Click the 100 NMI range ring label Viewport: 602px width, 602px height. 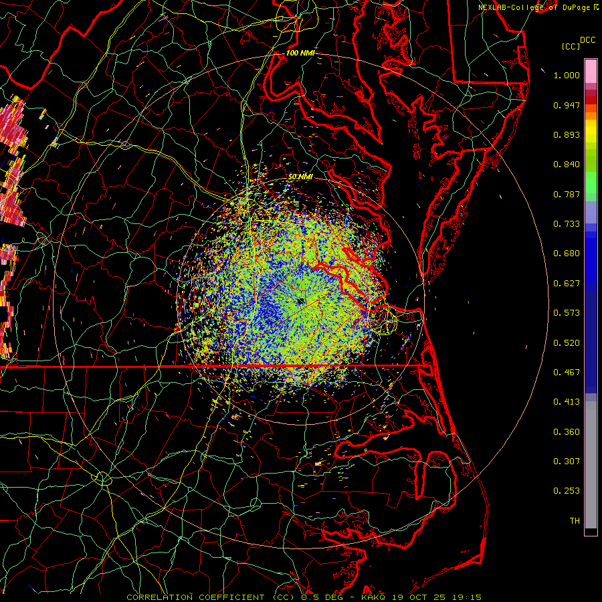click(x=300, y=53)
